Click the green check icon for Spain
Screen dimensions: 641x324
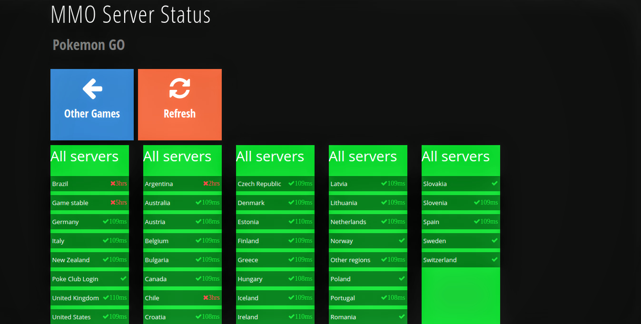(477, 222)
